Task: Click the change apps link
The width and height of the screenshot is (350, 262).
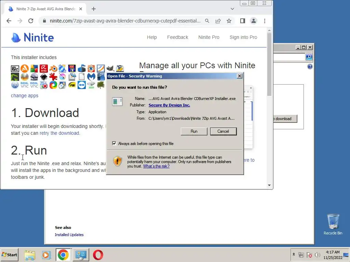Action: tap(25, 96)
